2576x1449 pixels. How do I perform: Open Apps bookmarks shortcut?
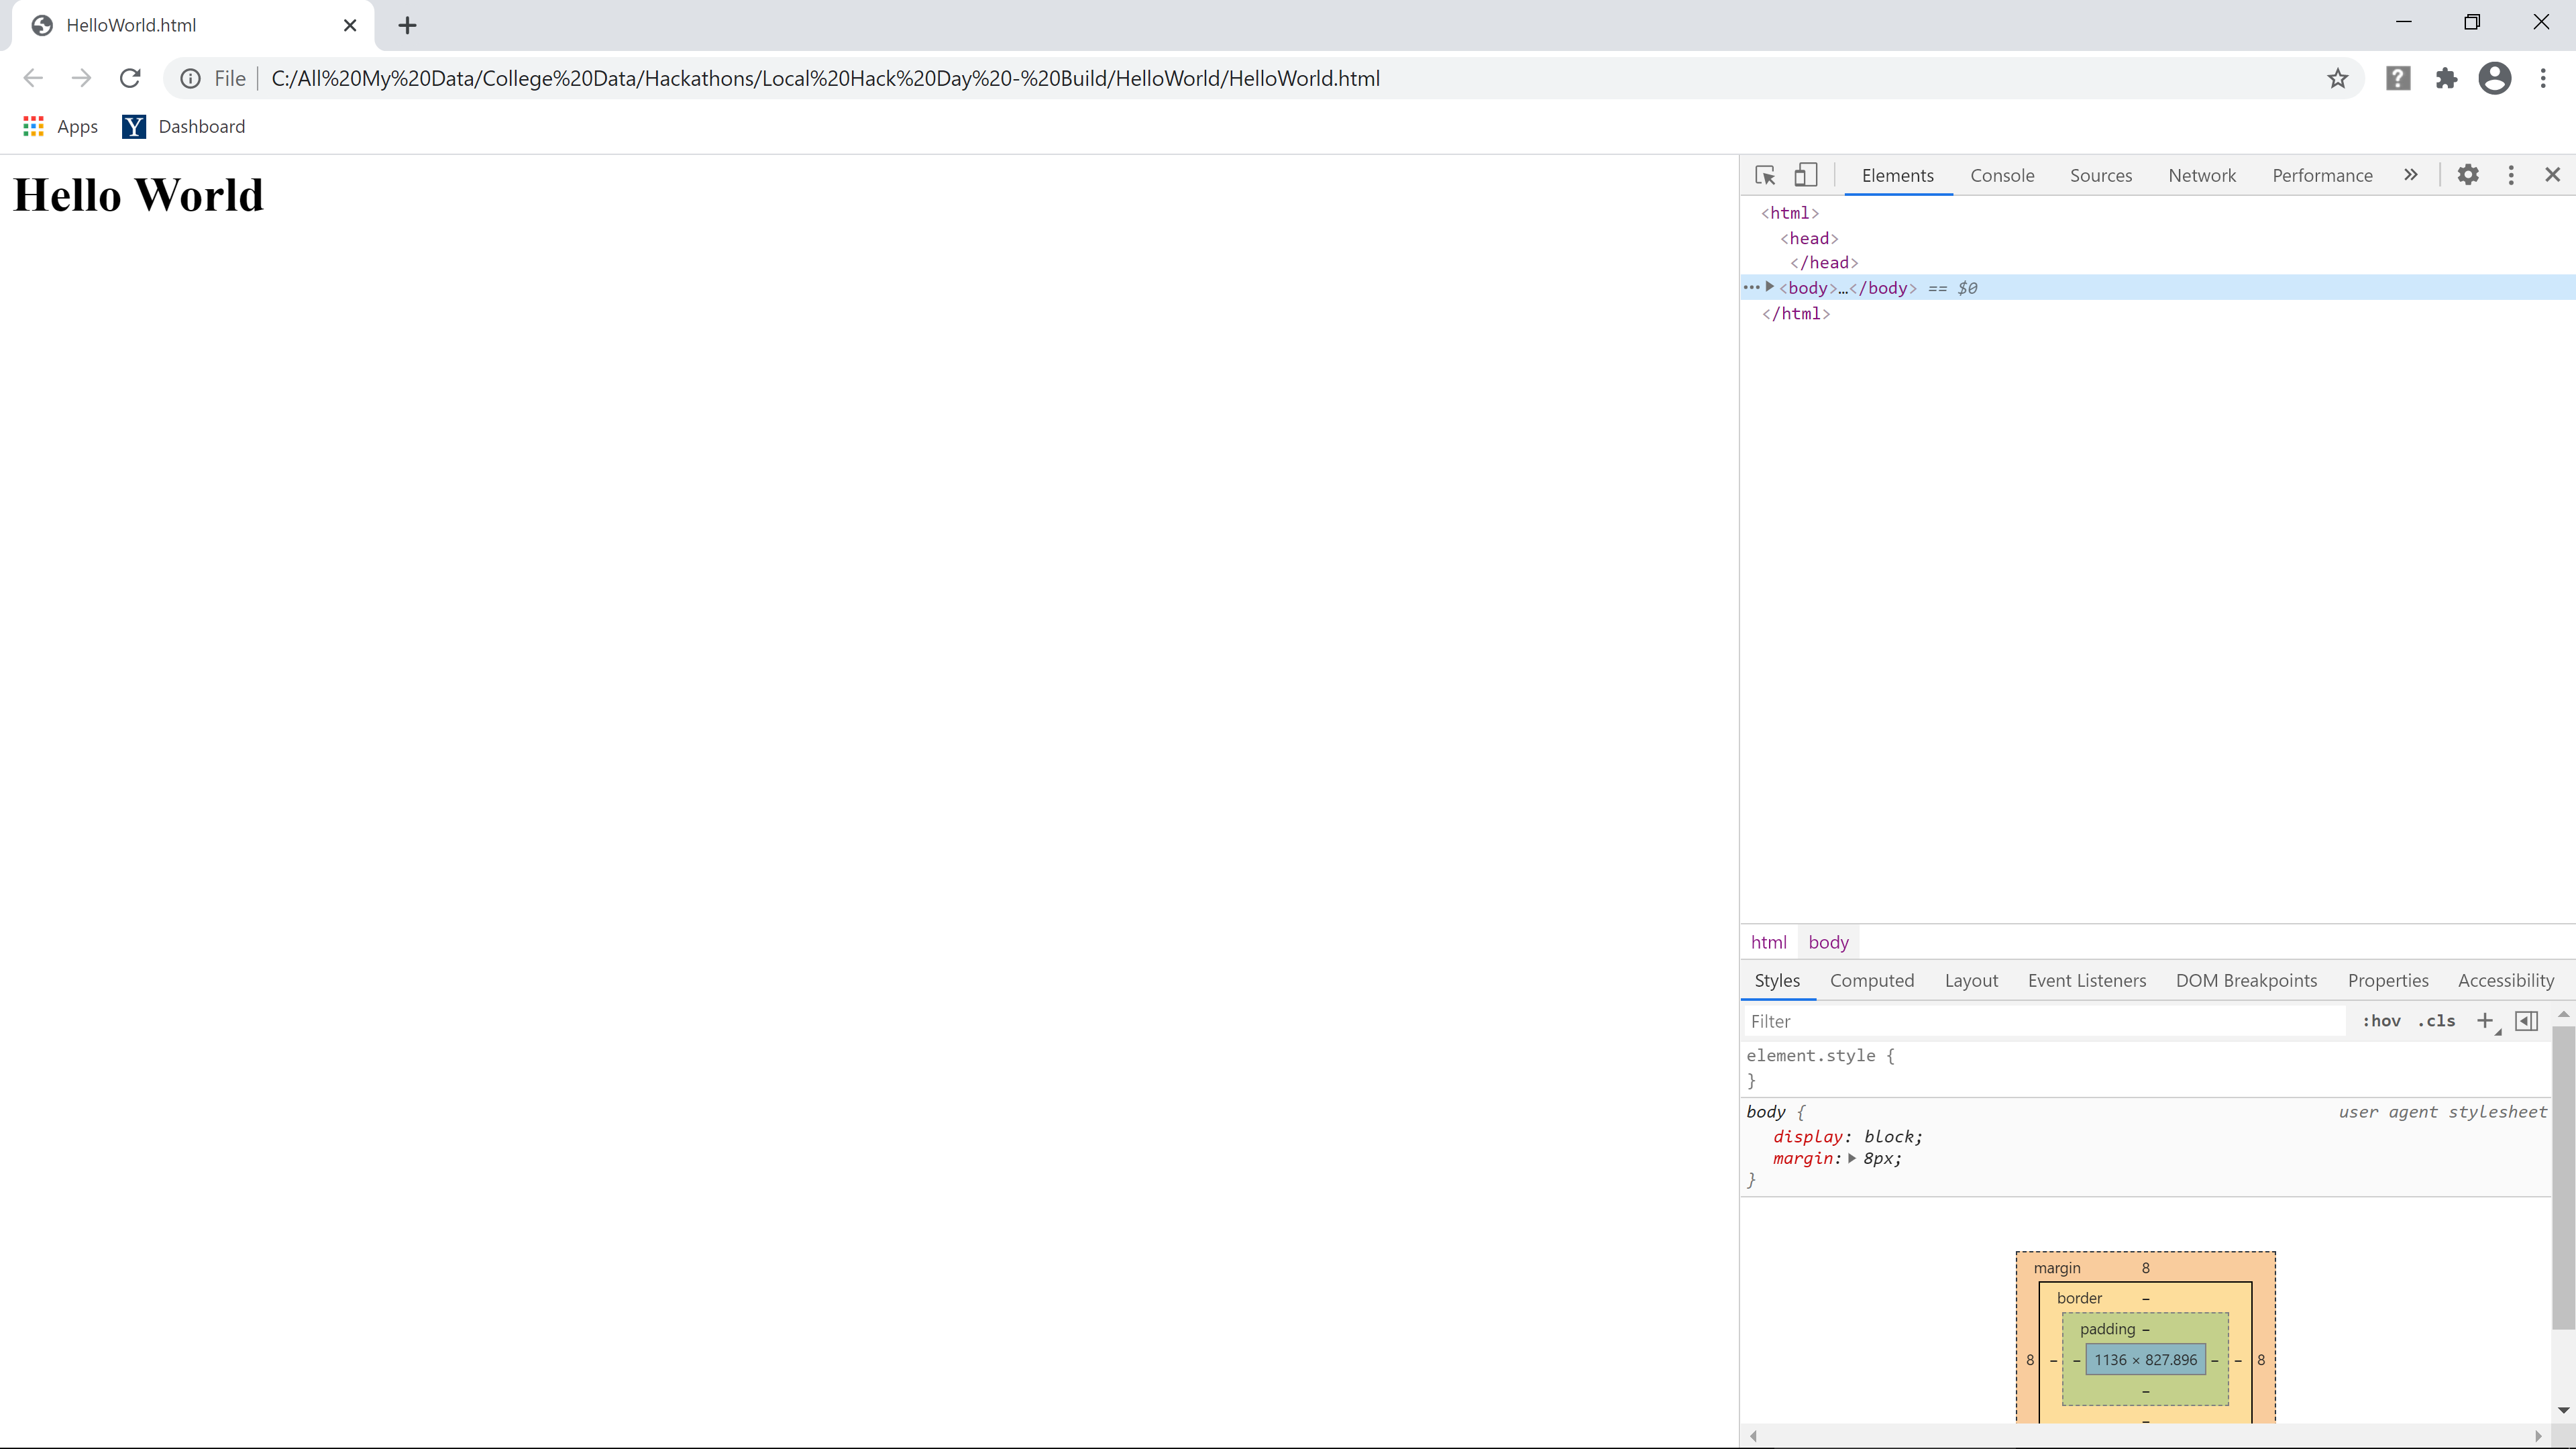tap(60, 126)
